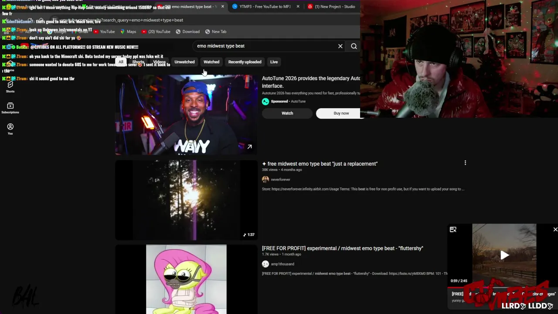The height and width of the screenshot is (314, 558).
Task: Click the magnifying glass search icon
Action: (354, 46)
